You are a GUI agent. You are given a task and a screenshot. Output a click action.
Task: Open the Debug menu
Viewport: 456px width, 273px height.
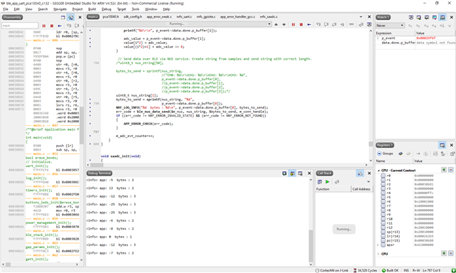click(106, 9)
